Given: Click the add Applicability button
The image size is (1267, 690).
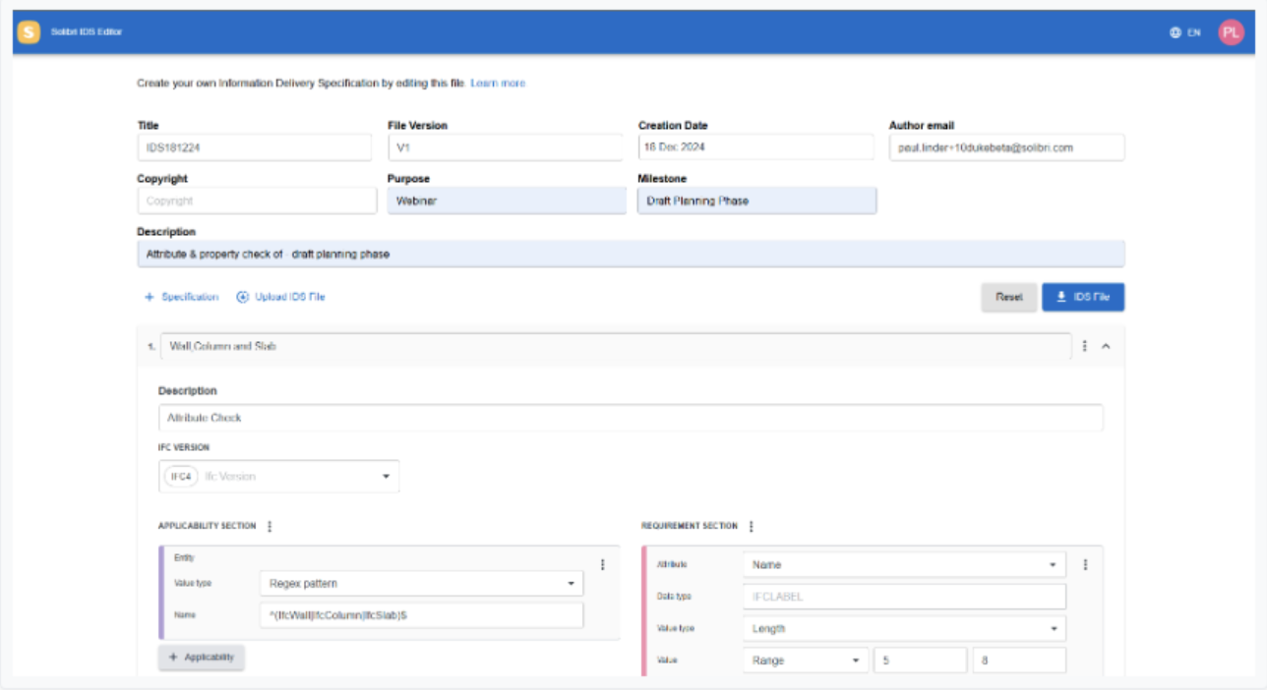Looking at the screenshot, I should pyautogui.click(x=202, y=658).
